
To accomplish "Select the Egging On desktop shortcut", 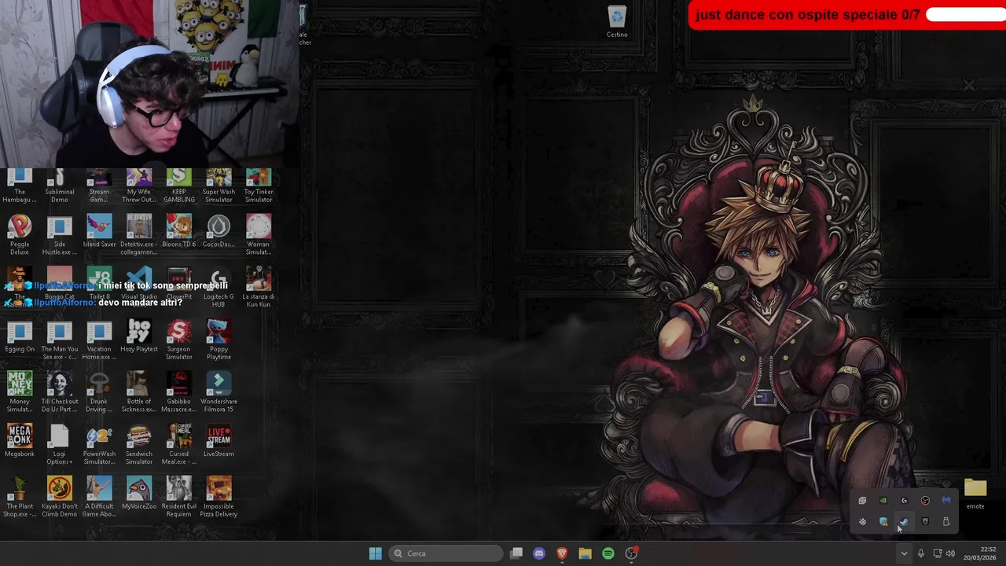I will 20,336.
